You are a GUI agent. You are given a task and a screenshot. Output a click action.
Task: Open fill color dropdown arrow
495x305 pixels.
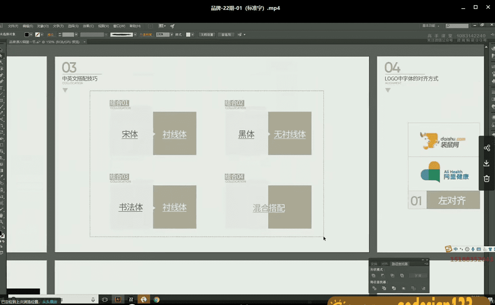pyautogui.click(x=31, y=34)
